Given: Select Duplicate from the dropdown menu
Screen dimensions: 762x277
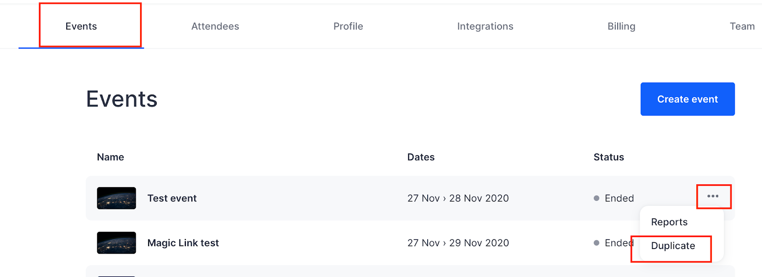Looking at the screenshot, I should 673,246.
